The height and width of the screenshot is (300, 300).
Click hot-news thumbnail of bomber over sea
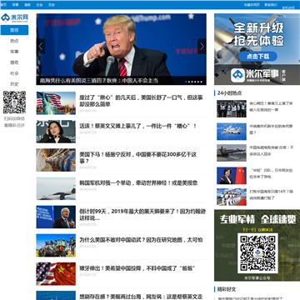[x=232, y=132]
